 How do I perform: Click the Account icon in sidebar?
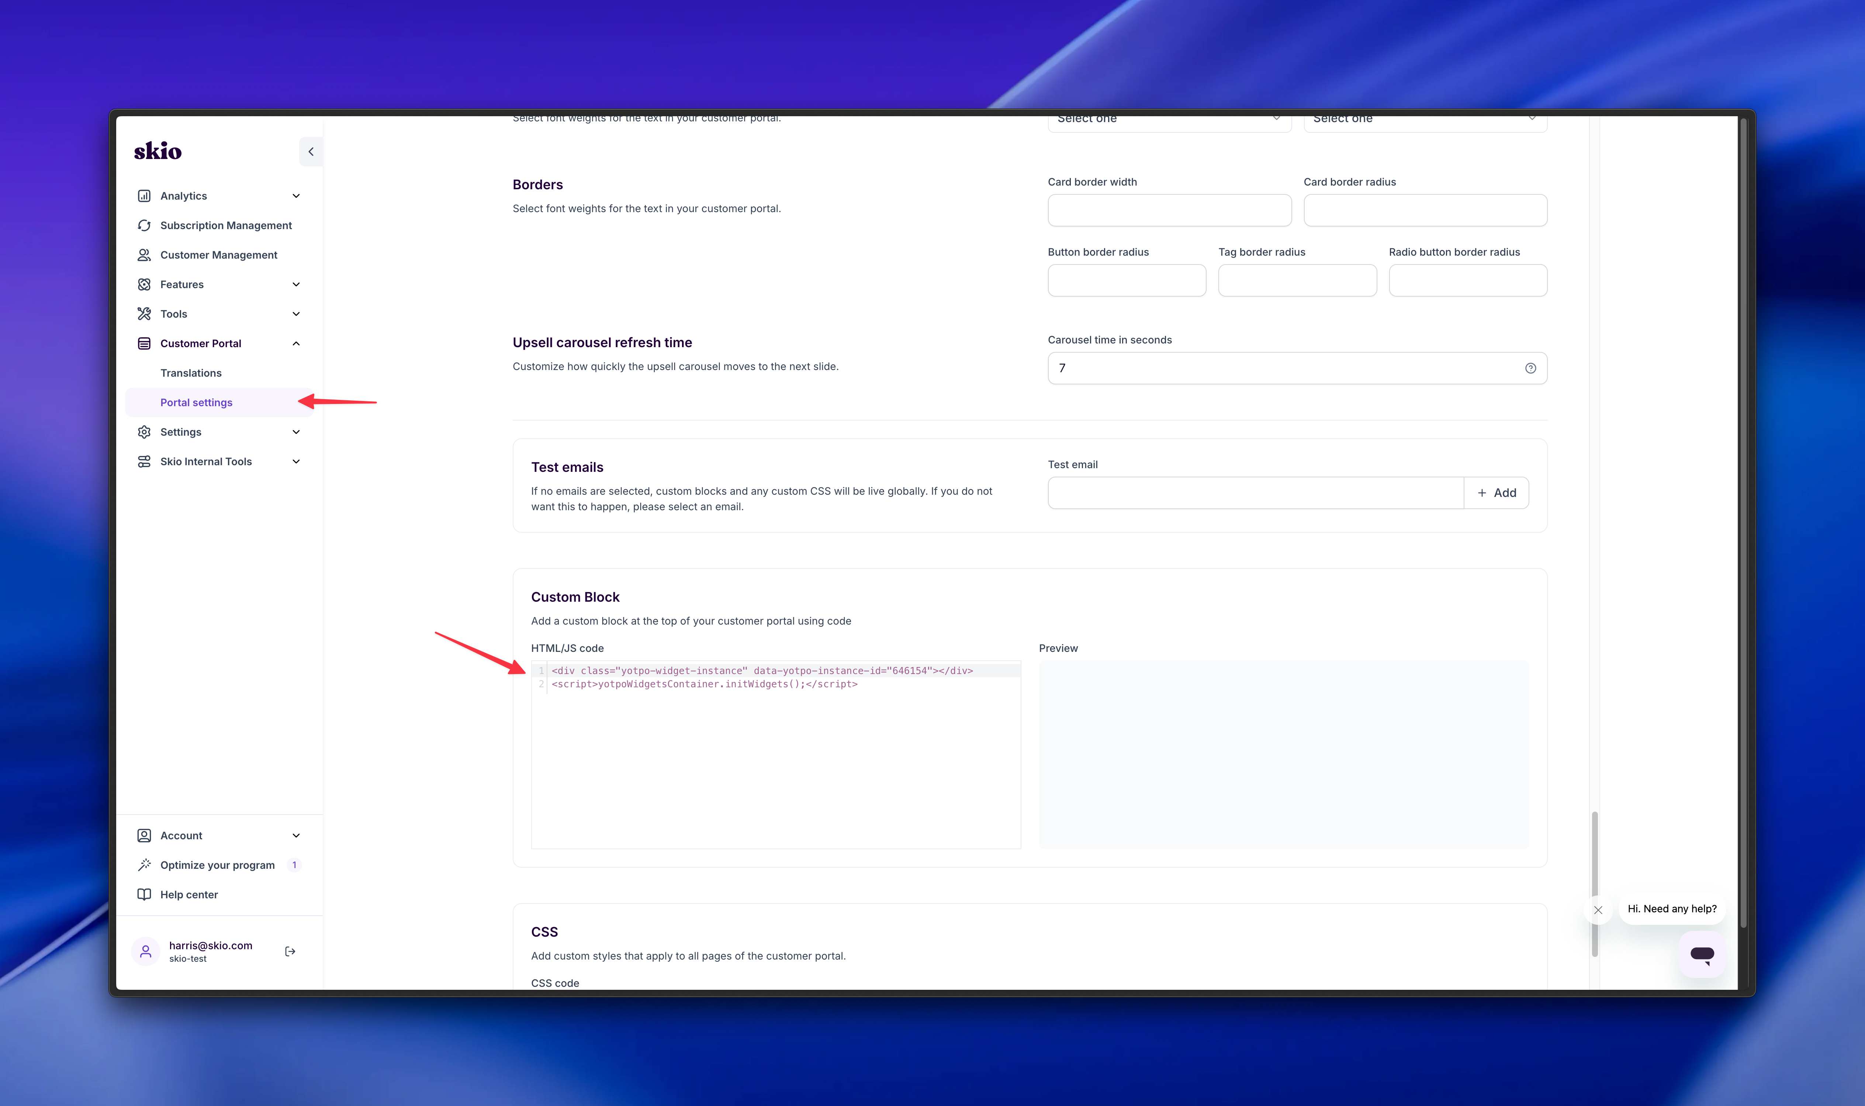(x=144, y=836)
